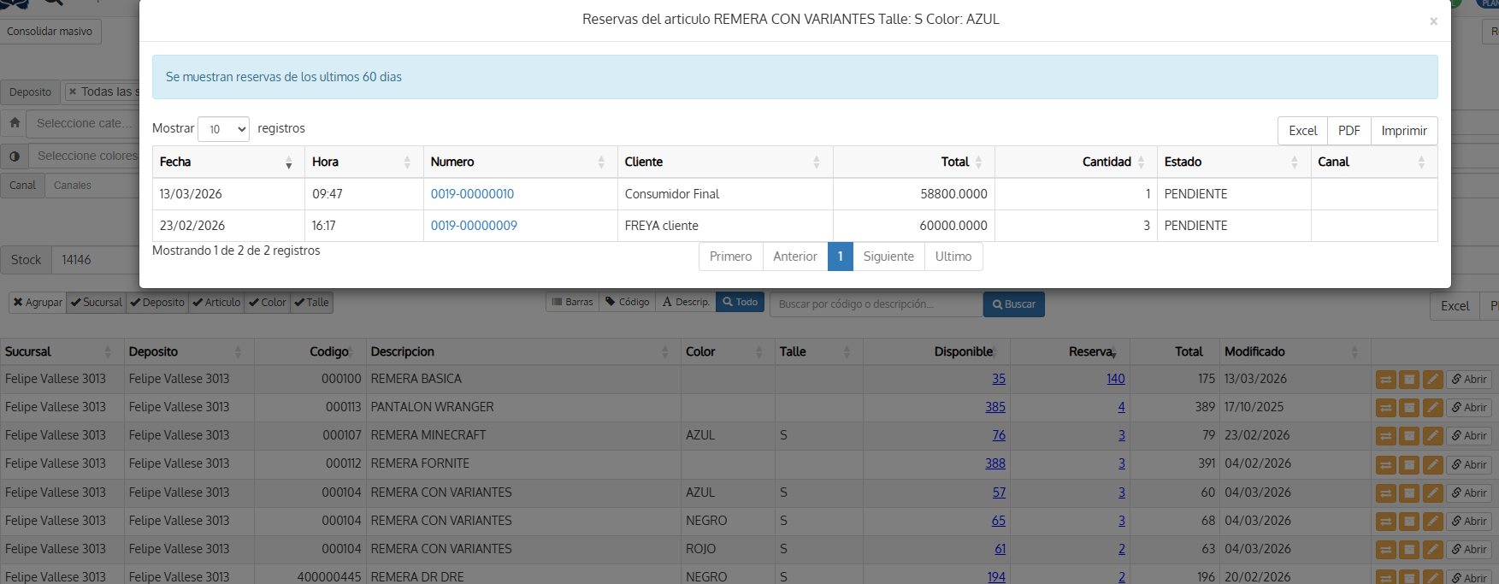Click the home icon beside category selector
Viewport: 1499px width, 584px height.
click(15, 123)
